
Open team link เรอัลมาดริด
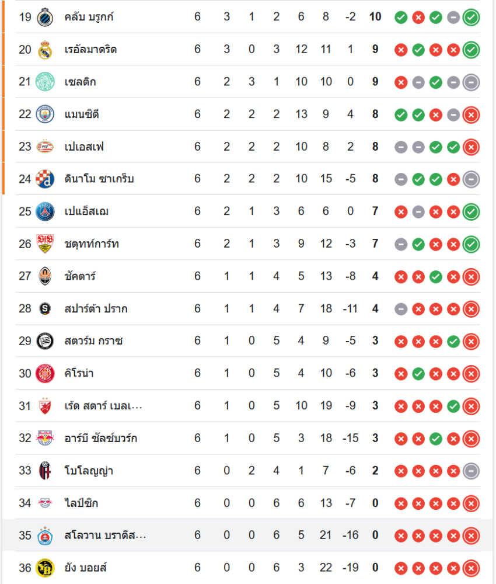(90, 50)
